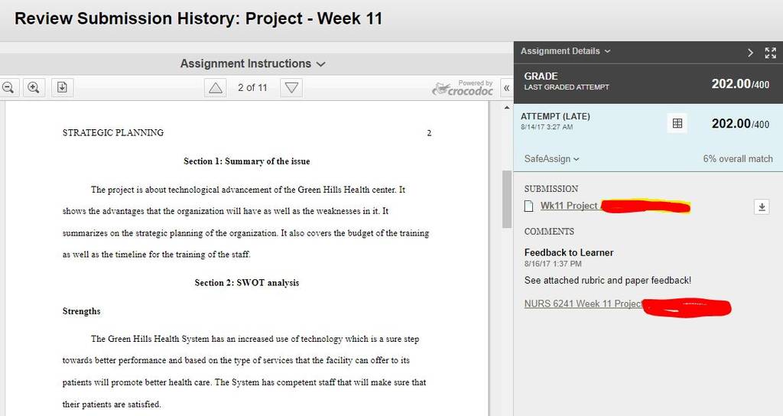Screen dimensions: 783x416
Task: Download the submission file with the arrow icon
Action: (x=762, y=206)
